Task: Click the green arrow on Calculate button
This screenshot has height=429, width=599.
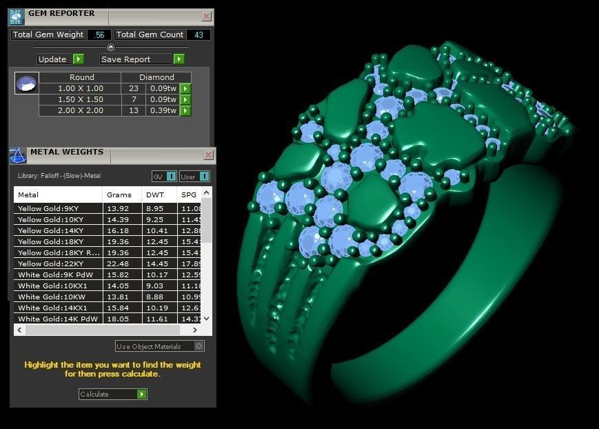Action: pyautogui.click(x=142, y=395)
